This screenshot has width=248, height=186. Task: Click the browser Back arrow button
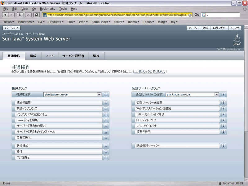pyautogui.click(x=5, y=15)
